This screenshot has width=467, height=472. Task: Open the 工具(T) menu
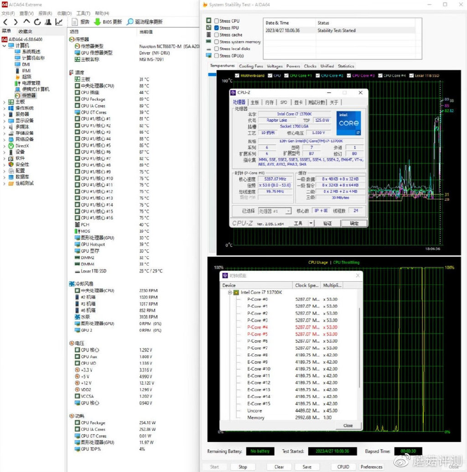83,13
